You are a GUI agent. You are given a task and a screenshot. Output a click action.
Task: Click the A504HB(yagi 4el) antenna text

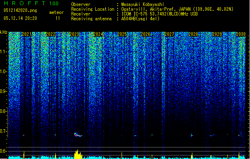[x=140, y=19]
